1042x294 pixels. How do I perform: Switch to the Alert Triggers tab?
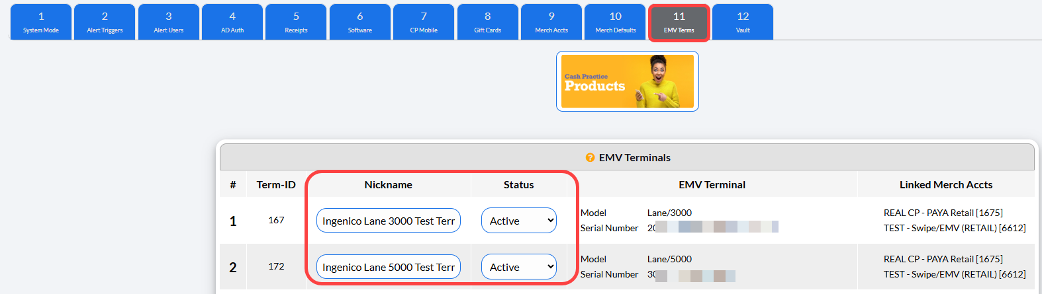point(105,22)
